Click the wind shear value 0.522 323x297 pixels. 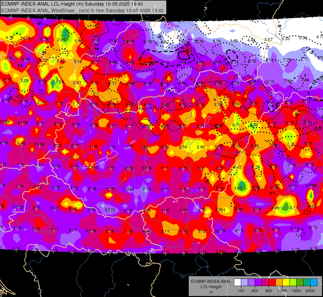click(x=110, y=210)
